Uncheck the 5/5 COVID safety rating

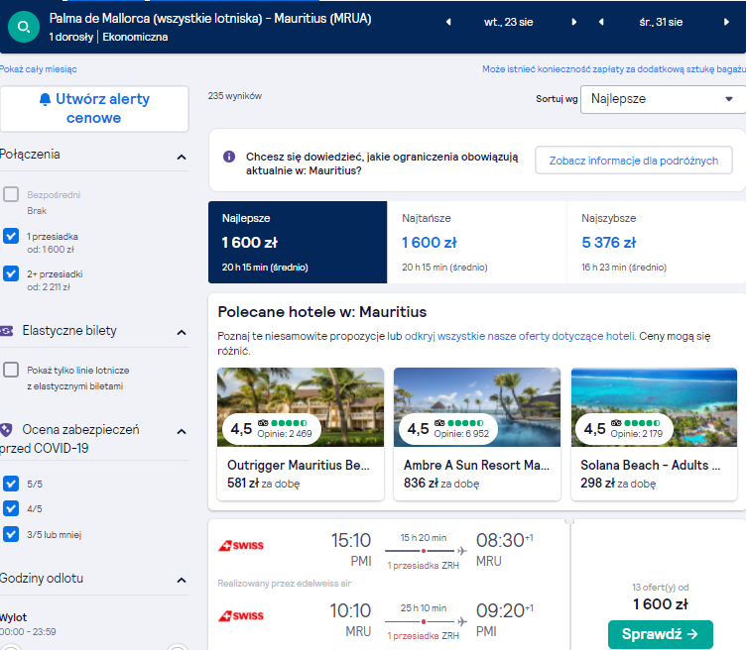[11, 484]
